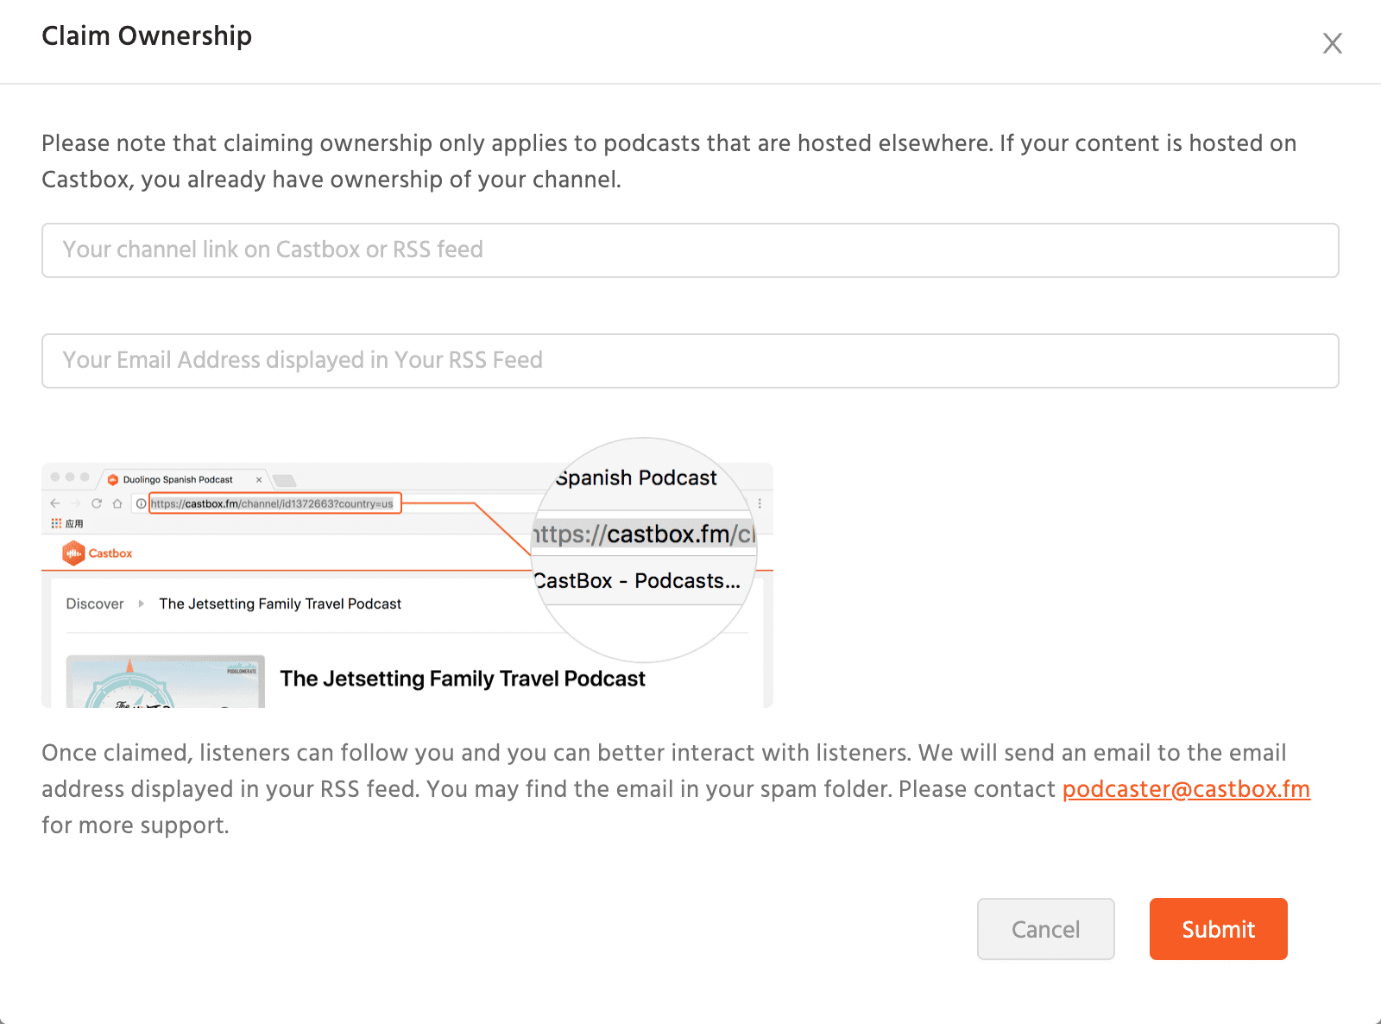
Task: Click the Duolingo Spanish Podcast tab
Action: (177, 480)
